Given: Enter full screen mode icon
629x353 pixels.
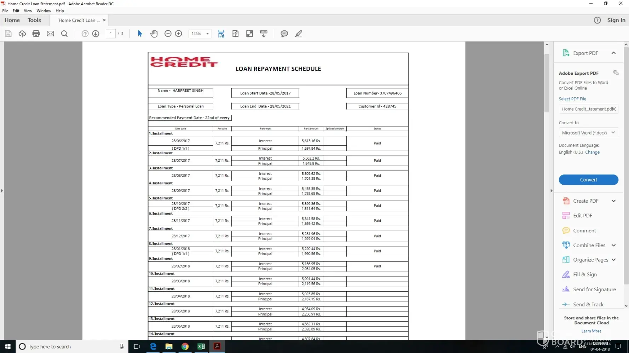Looking at the screenshot, I should (249, 34).
